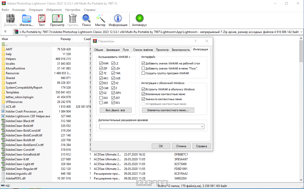Click the Resources folder icon

tap(3, 73)
